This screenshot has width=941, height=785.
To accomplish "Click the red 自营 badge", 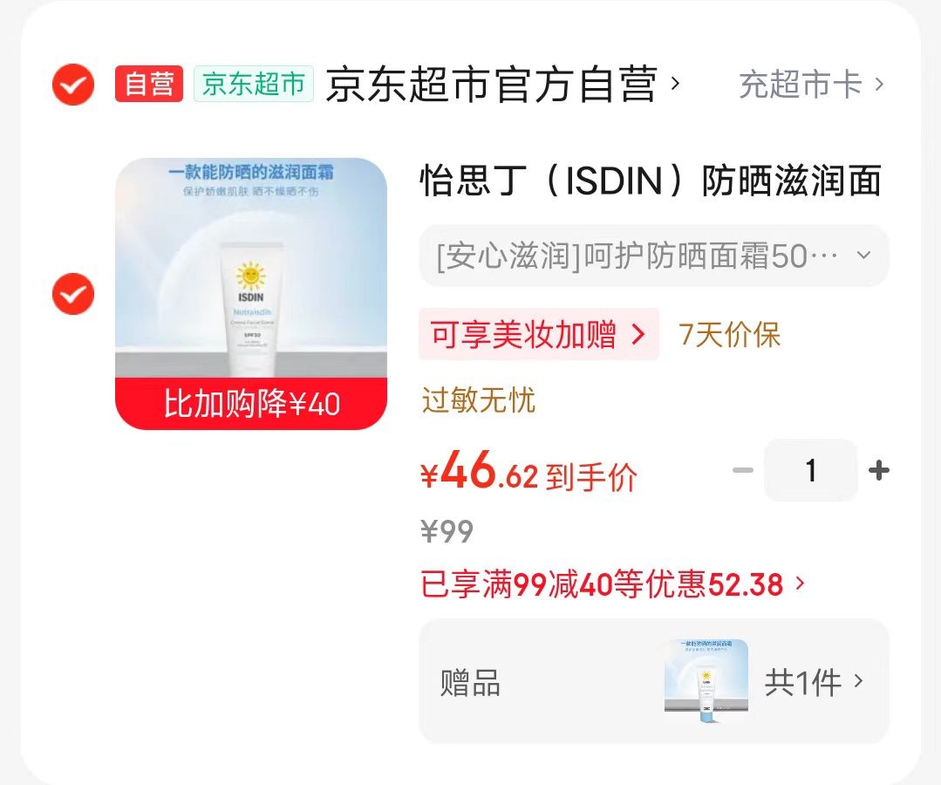I will click(x=149, y=85).
